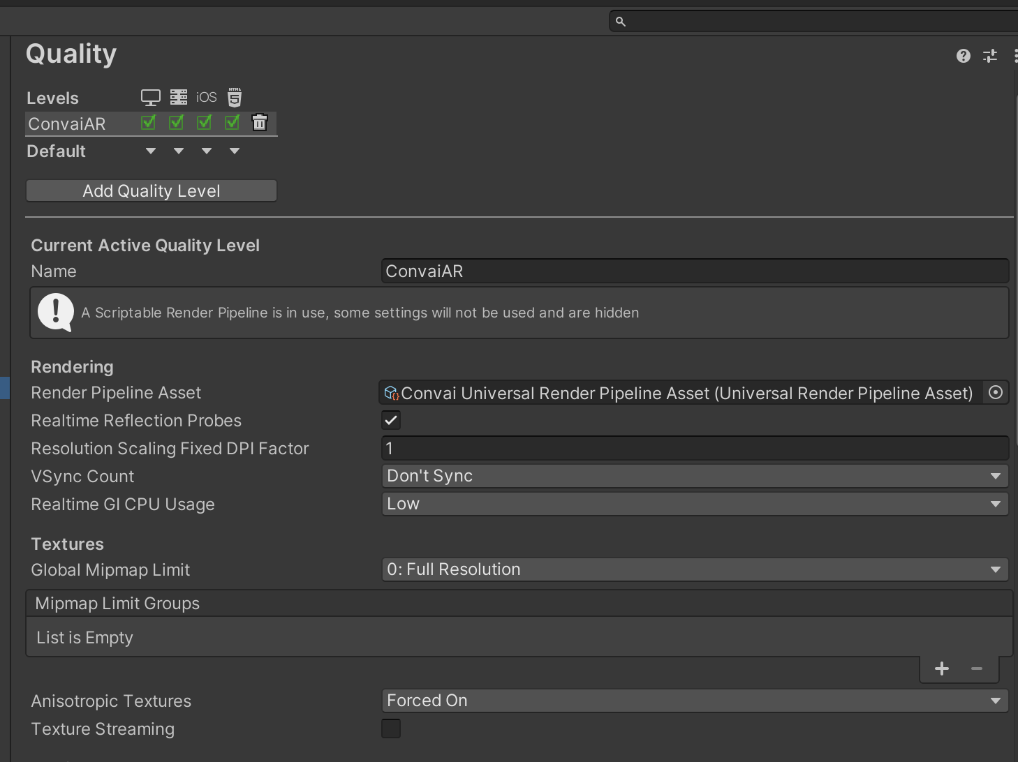Disable Realtime Reflection Probes checkbox
Image resolution: width=1018 pixels, height=762 pixels.
[x=391, y=420]
